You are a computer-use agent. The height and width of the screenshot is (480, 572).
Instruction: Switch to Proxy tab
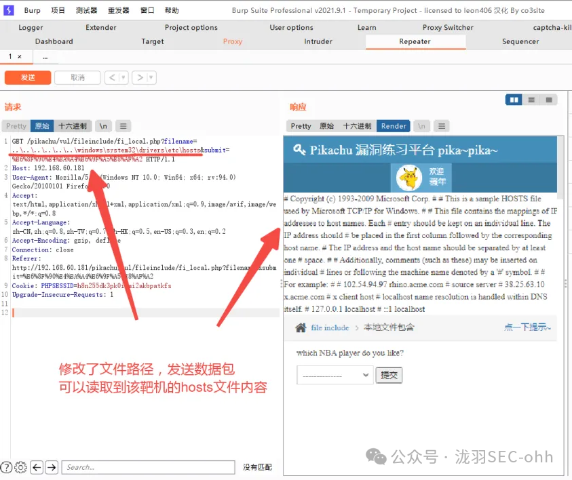click(x=233, y=41)
